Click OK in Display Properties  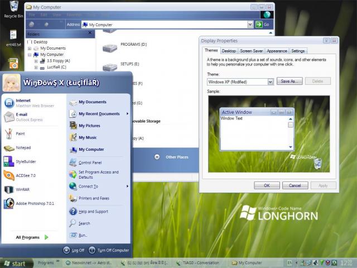[x=267, y=185]
